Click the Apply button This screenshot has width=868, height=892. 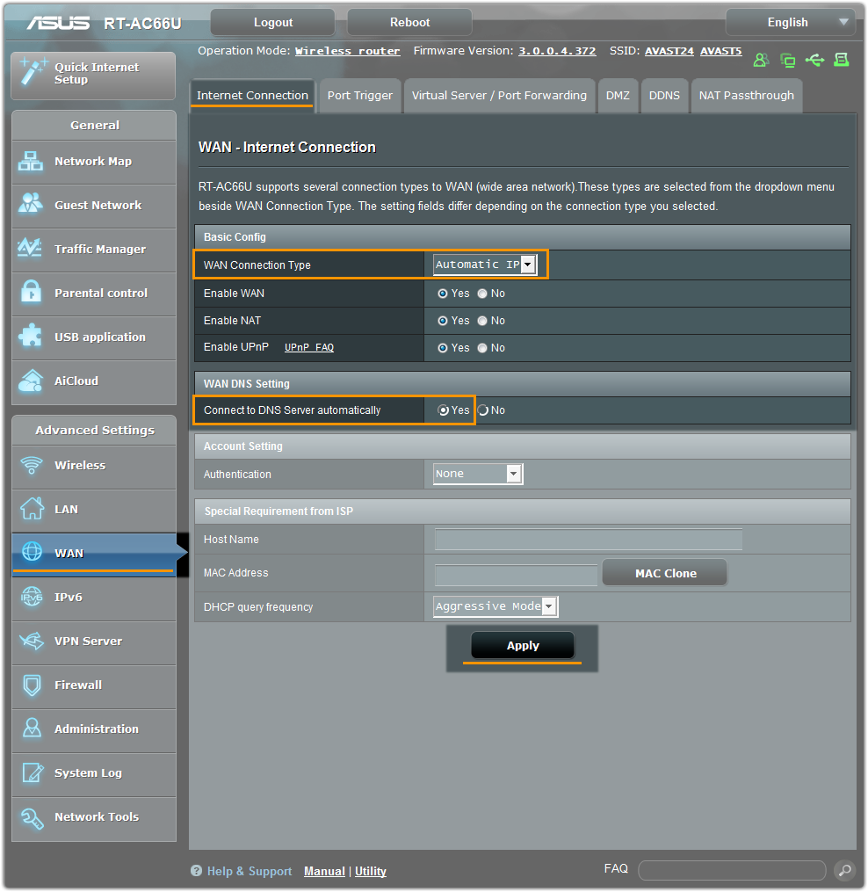tap(523, 646)
